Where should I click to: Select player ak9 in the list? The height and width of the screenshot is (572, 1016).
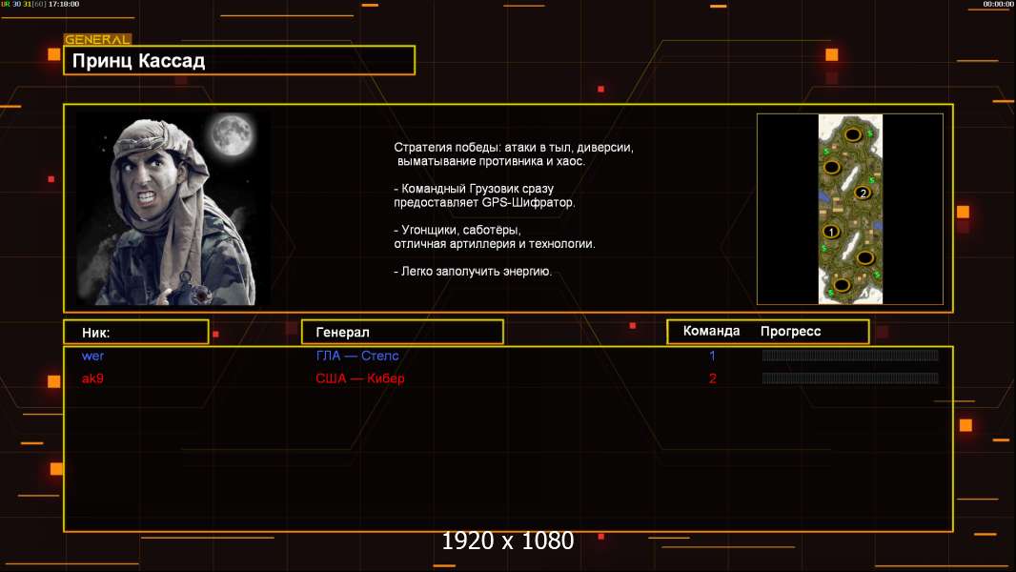click(92, 378)
